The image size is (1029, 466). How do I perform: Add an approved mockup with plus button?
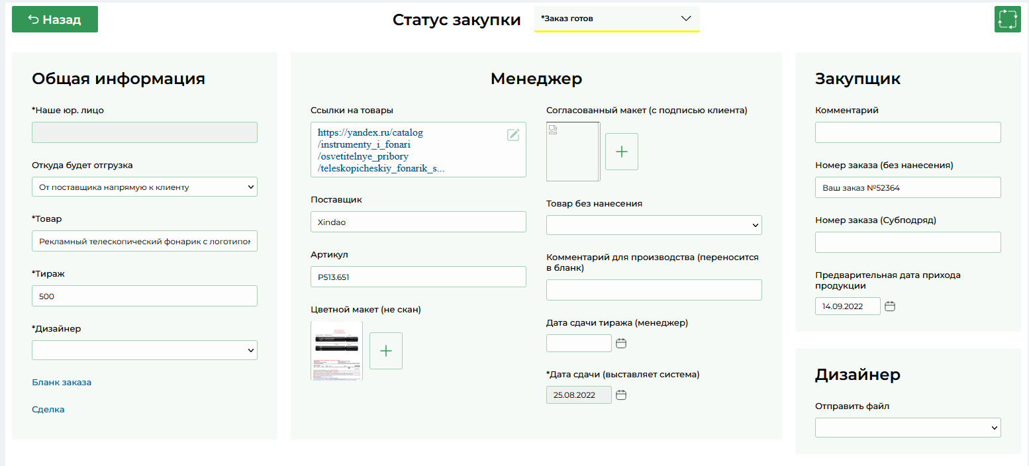(x=622, y=152)
